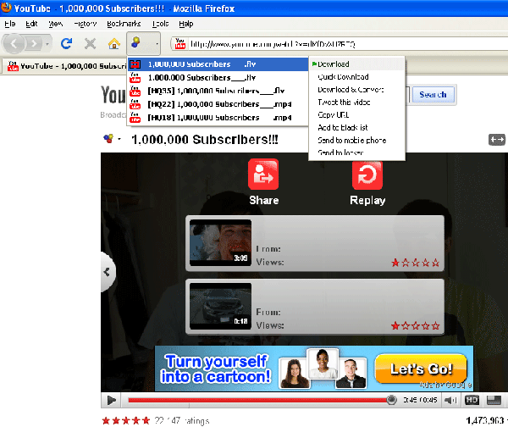Choose Add to Blacklist option

pyautogui.click(x=357, y=127)
